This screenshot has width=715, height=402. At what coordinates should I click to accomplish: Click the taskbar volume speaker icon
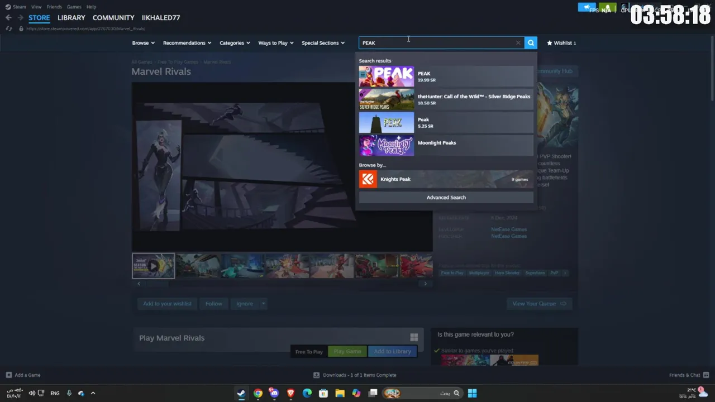pos(32,393)
